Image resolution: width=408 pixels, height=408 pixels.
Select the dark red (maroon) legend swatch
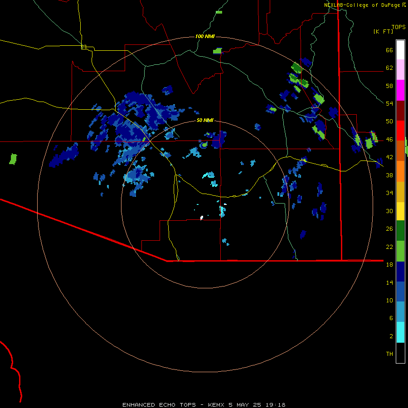click(400, 111)
